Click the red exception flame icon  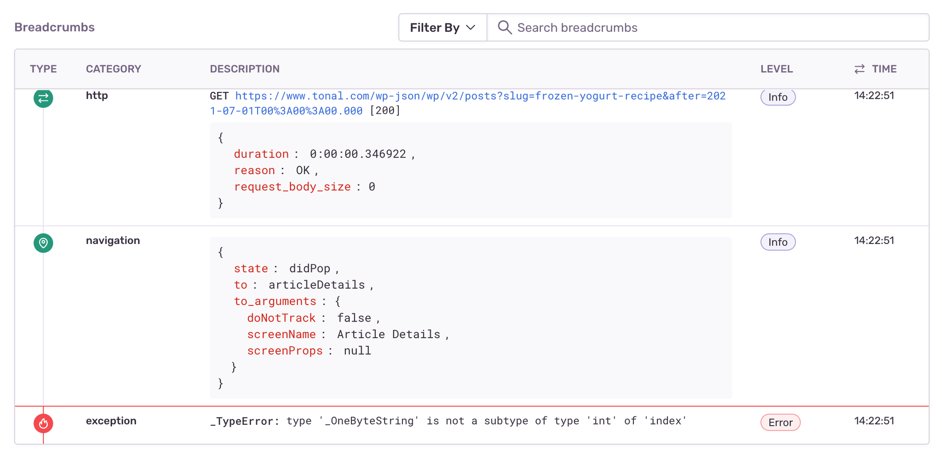[43, 423]
